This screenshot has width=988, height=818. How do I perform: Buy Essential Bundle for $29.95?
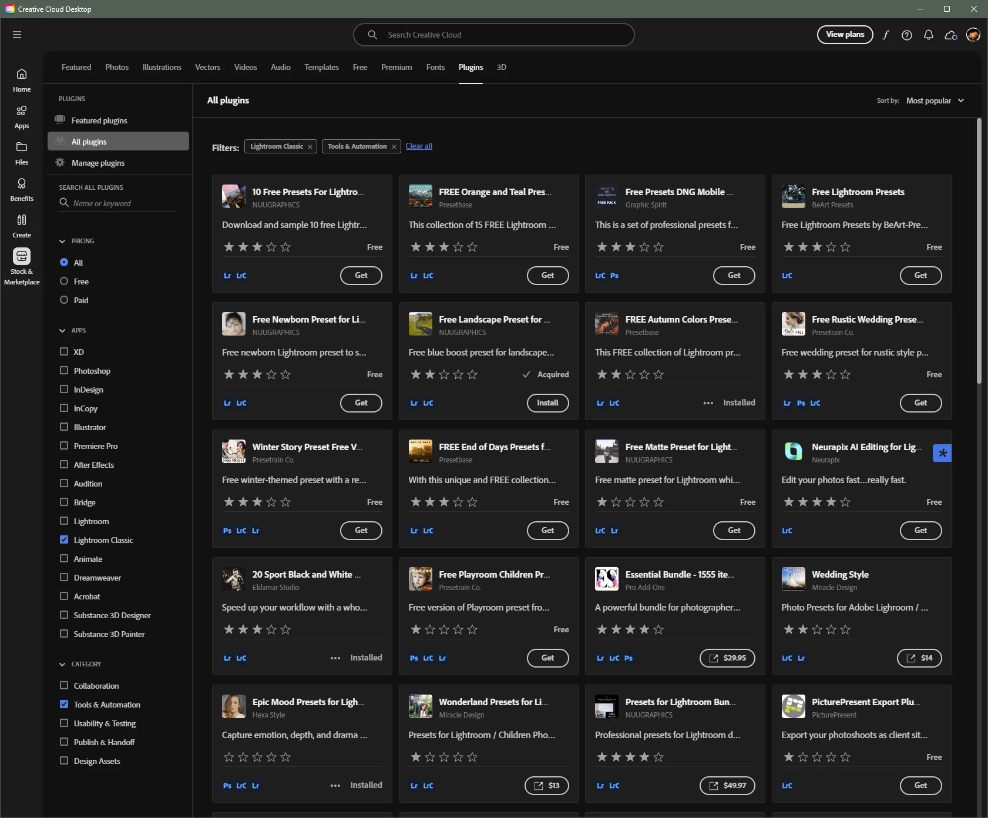[727, 658]
